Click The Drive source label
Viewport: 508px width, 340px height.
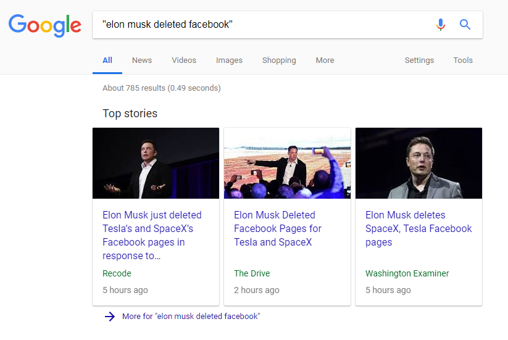click(252, 273)
